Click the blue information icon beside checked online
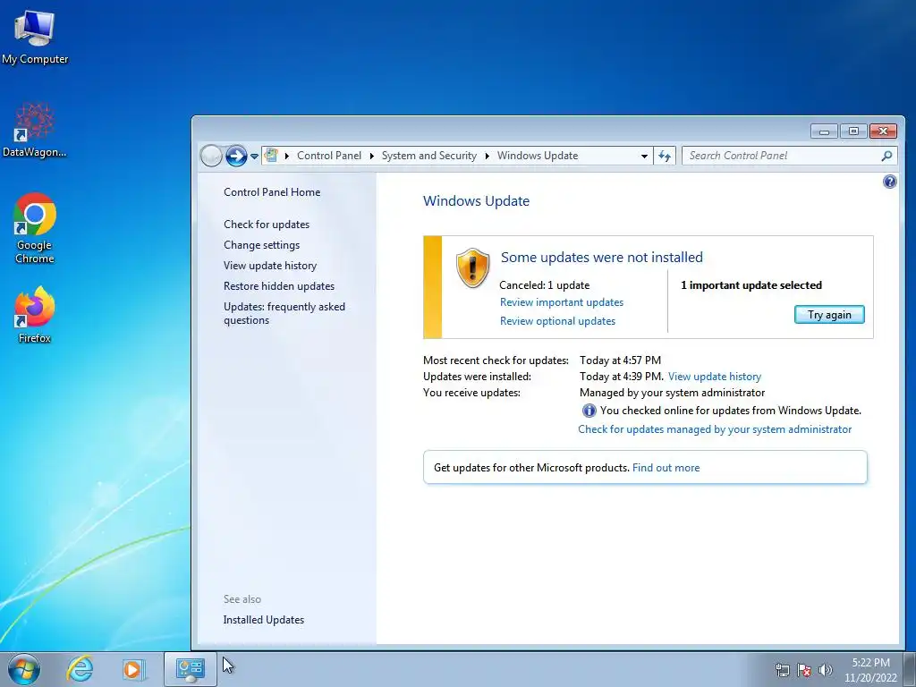The image size is (916, 687). point(589,411)
